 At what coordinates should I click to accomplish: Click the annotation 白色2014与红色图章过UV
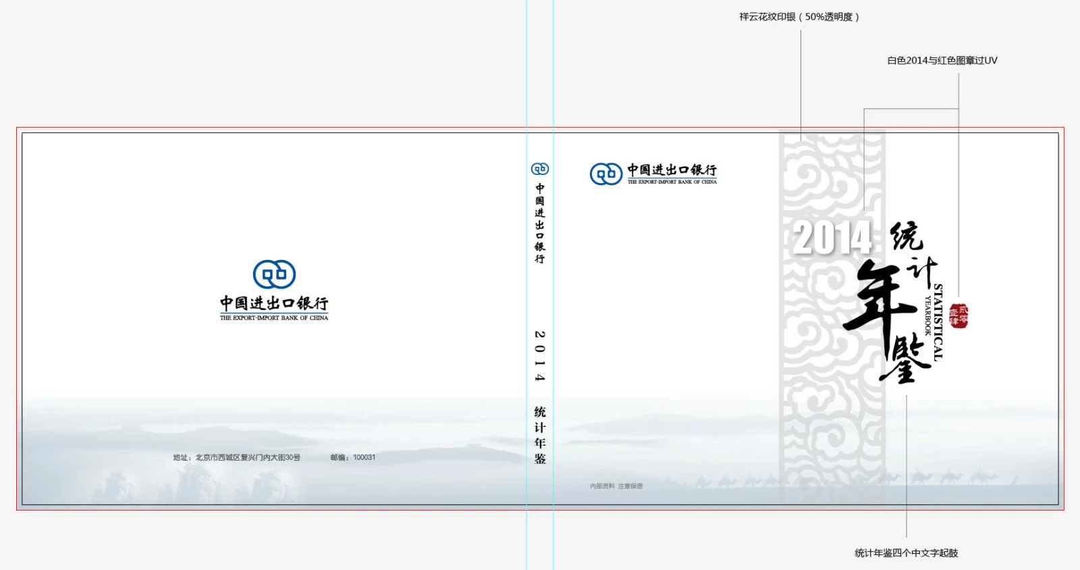click(942, 60)
